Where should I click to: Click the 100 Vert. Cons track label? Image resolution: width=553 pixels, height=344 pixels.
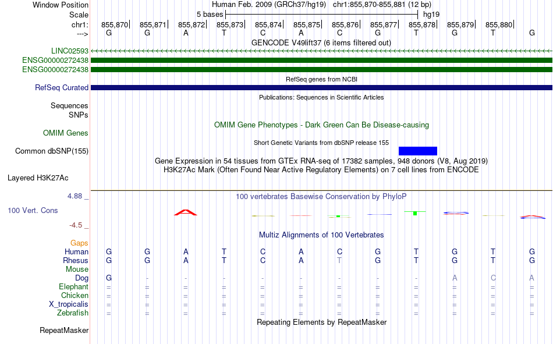click(33, 210)
